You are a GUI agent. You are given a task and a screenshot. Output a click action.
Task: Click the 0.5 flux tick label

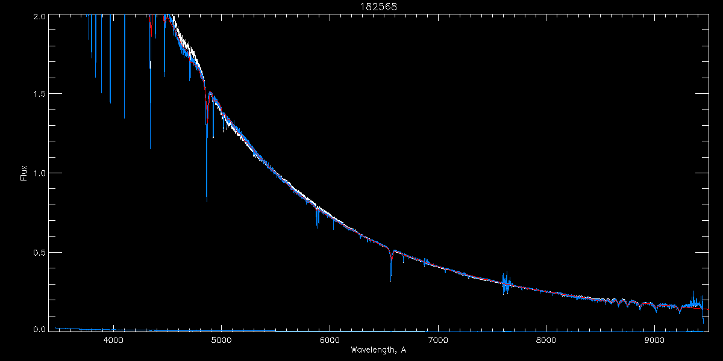[x=39, y=252]
